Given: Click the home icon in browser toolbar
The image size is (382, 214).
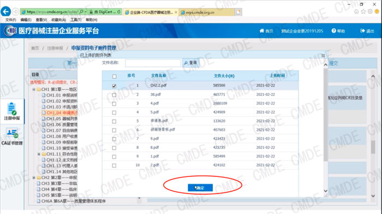Looking at the screenshot, I should pyautogui.click(x=356, y=11).
